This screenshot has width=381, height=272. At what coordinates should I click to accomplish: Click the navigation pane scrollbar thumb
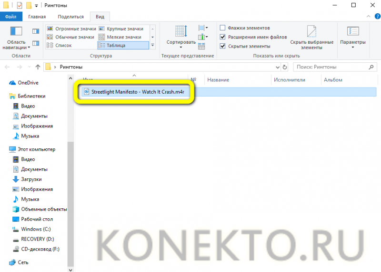click(x=70, y=204)
